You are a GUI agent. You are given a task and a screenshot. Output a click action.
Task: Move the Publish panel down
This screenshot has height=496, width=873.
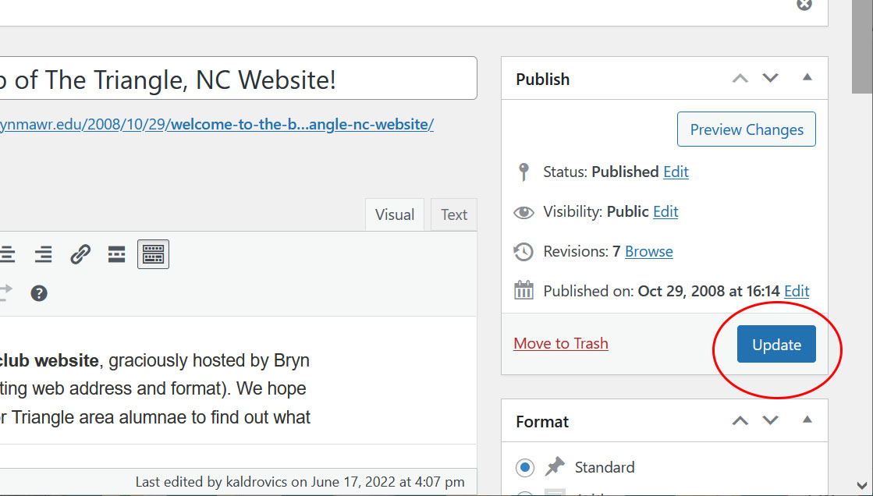click(x=770, y=78)
